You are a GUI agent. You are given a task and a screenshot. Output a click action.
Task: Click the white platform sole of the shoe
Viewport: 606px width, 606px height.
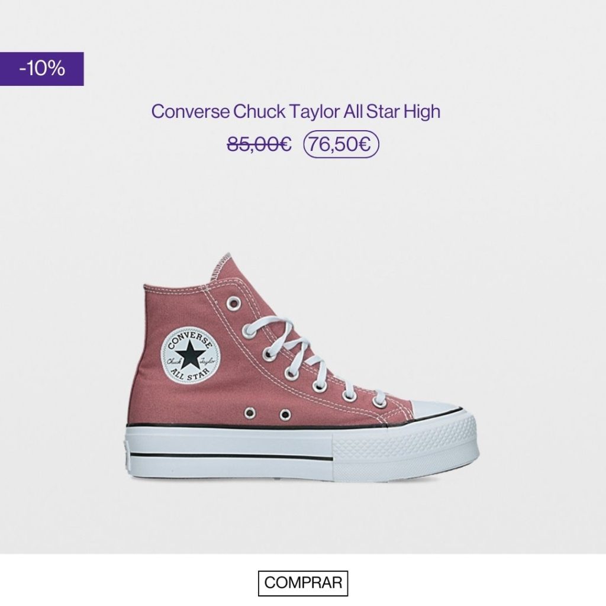pos(302,452)
